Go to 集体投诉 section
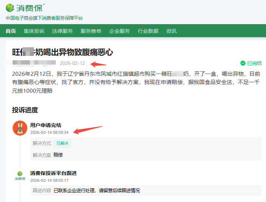The width and height of the screenshot is (266, 202). [x=34, y=31]
